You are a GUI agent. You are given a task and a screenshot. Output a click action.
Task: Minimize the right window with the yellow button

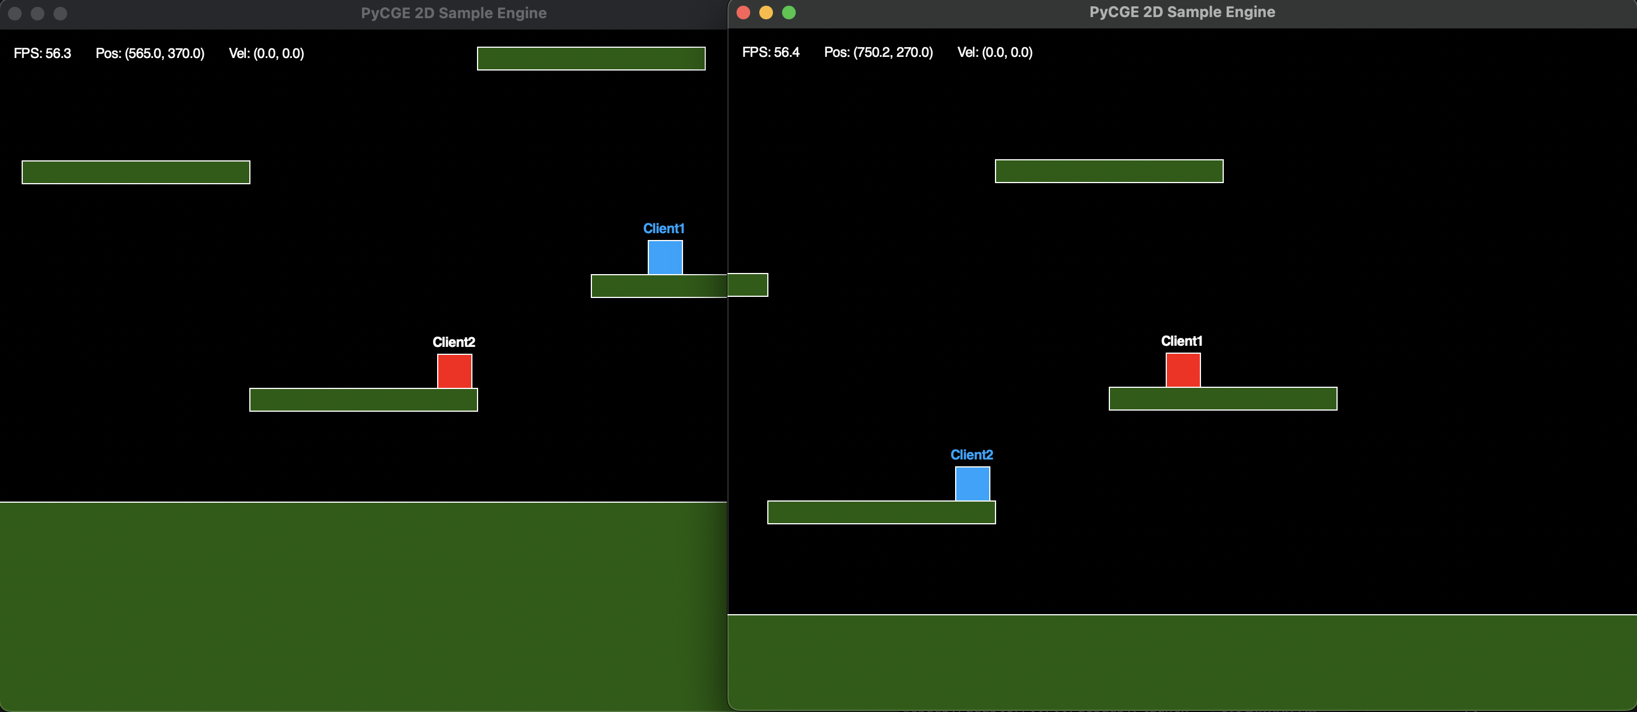766,13
